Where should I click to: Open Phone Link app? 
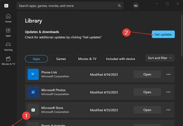click(x=147, y=74)
